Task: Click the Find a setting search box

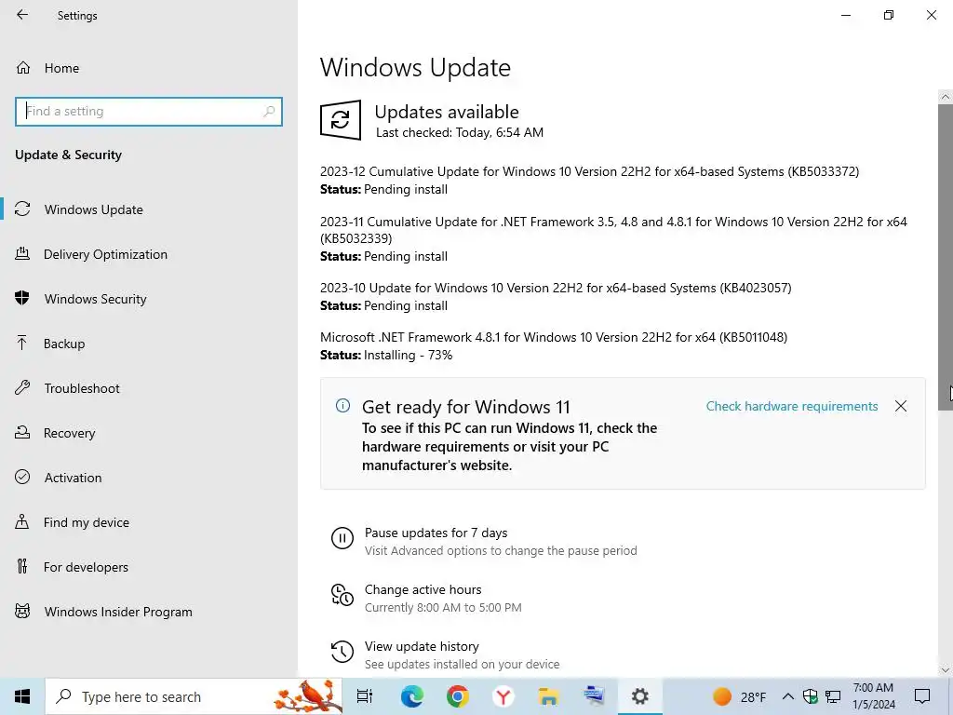Action: click(x=148, y=112)
